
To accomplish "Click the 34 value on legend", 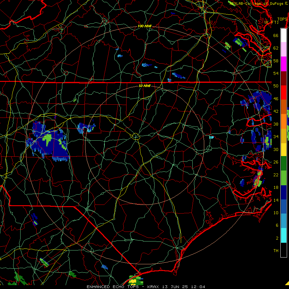I will [276, 137].
